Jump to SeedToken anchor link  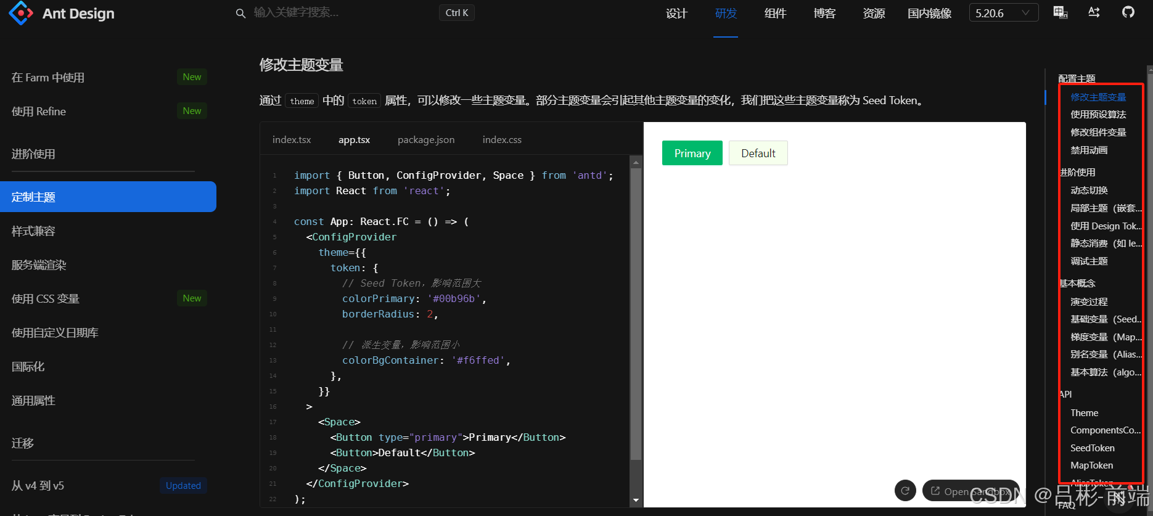click(1092, 448)
